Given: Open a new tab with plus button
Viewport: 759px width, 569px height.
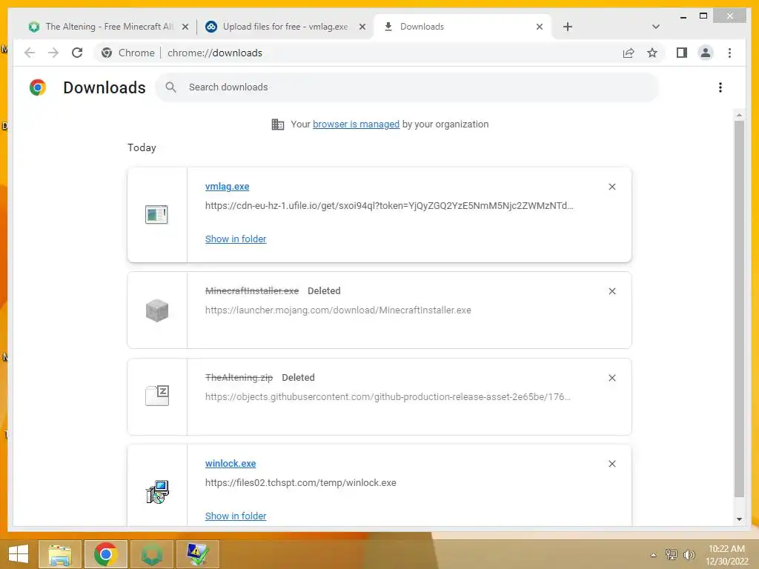Looking at the screenshot, I should click(568, 27).
